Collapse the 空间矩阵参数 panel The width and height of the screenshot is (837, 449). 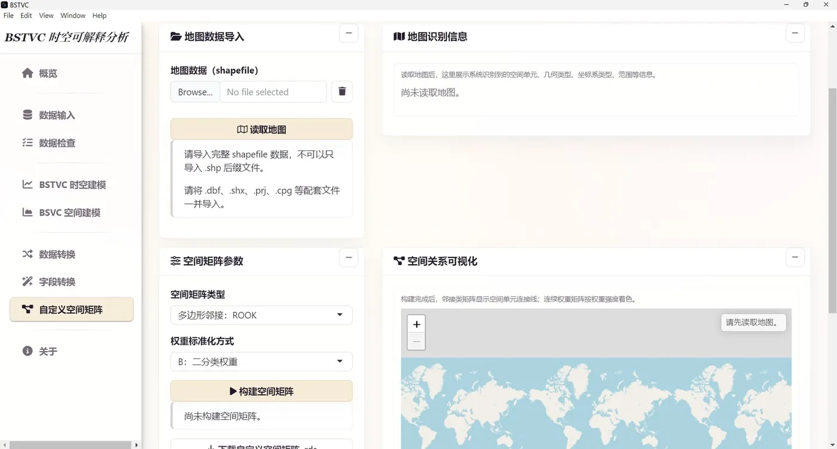349,257
